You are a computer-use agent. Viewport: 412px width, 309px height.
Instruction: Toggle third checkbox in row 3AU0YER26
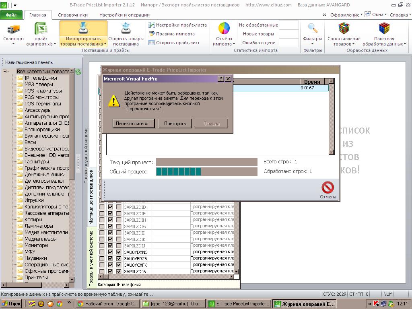[x=119, y=259]
